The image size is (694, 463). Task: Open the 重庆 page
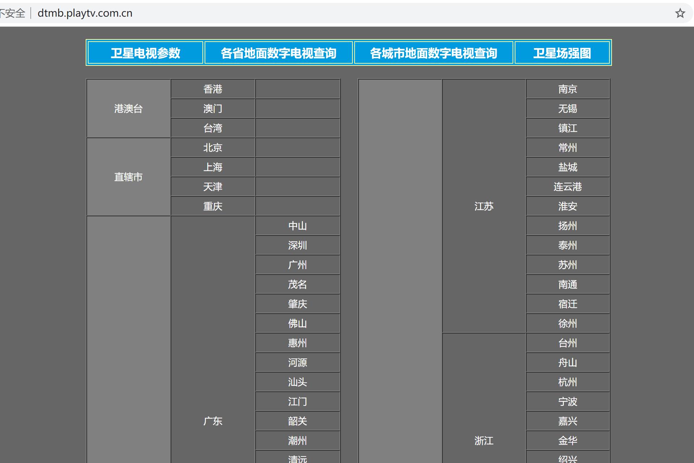[213, 206]
